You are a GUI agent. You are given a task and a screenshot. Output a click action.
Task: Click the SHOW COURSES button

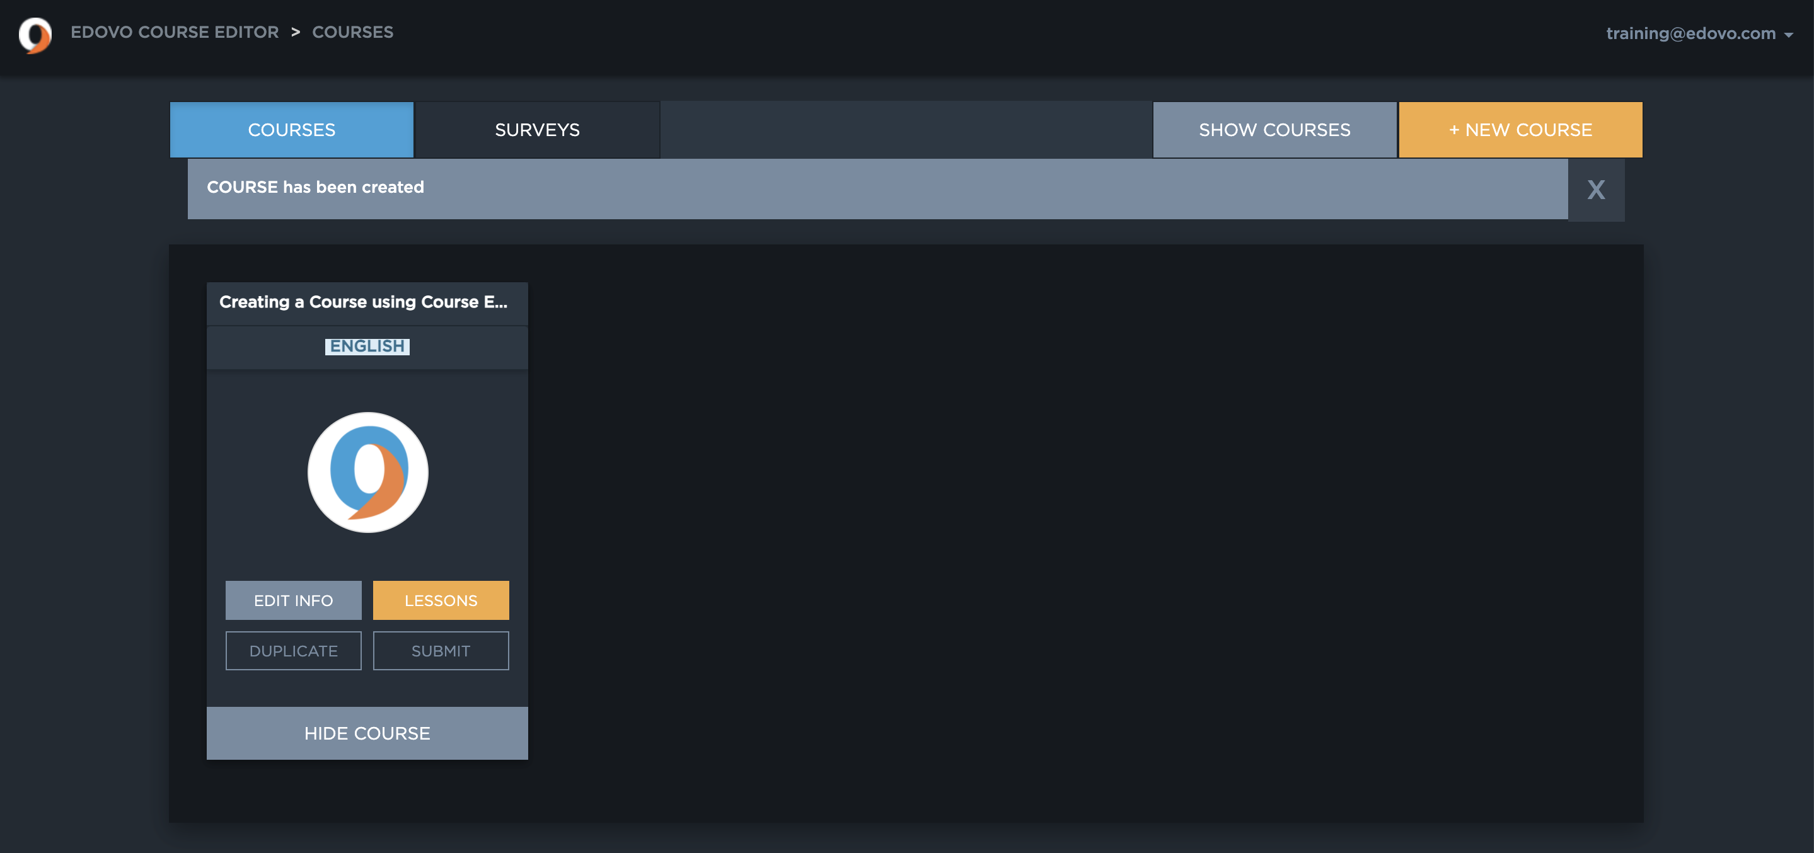coord(1274,130)
